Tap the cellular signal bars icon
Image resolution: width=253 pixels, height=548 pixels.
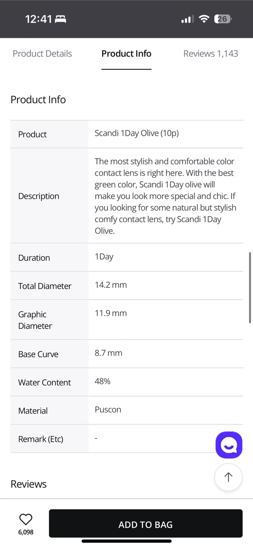187,19
